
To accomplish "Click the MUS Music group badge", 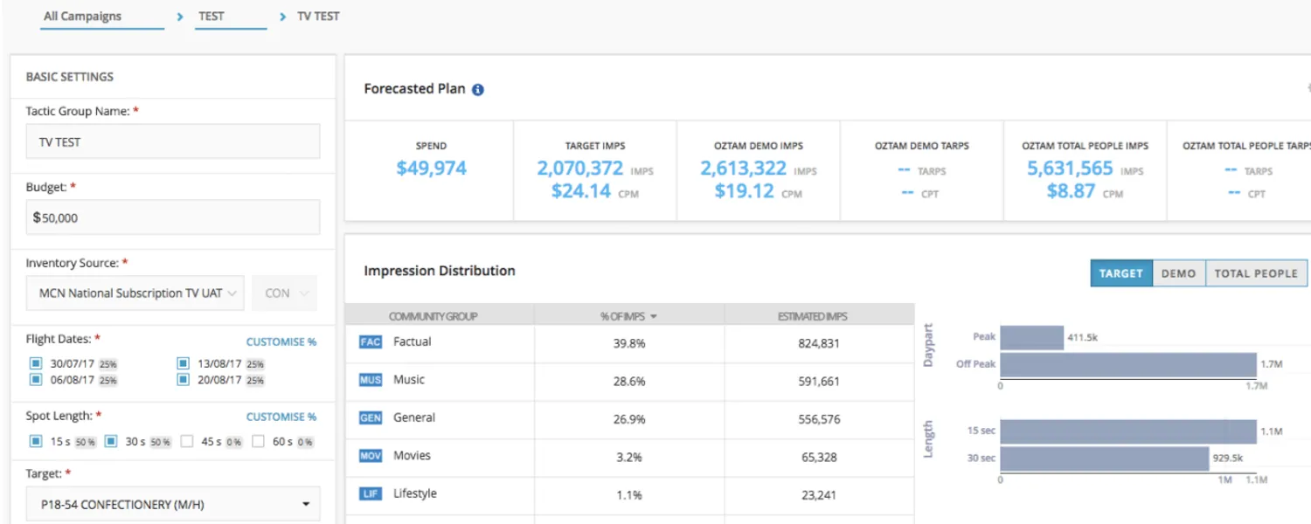I will pyautogui.click(x=371, y=380).
